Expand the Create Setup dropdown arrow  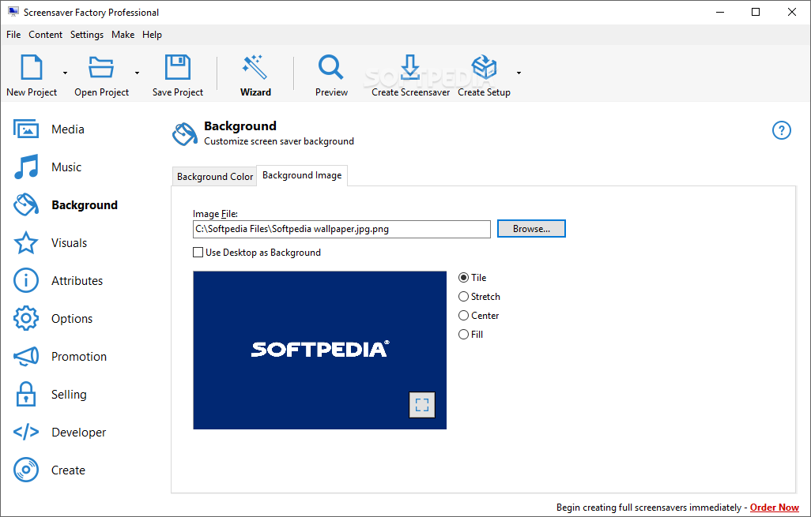[x=519, y=73]
